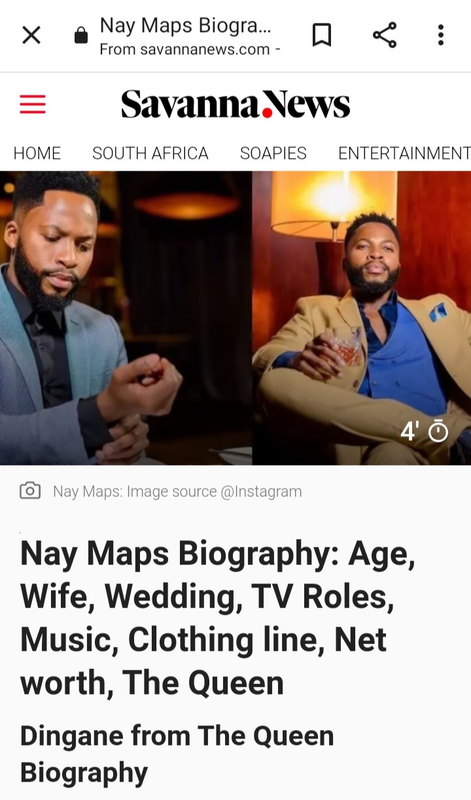
Task: Close the browser custom tab
Action: pos(31,35)
